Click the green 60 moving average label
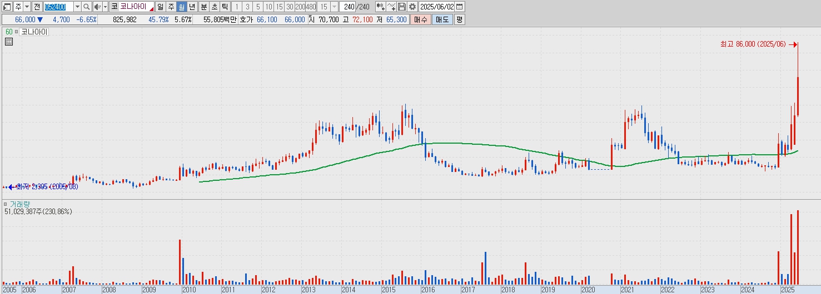This screenshot has width=821, height=294. [9, 32]
